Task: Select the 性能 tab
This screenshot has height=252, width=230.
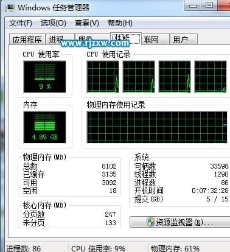Action: coord(126,38)
